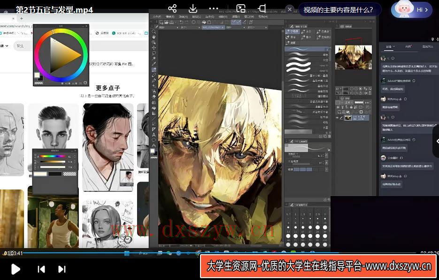Viewport: 439px width, 280px height.
Task: Open the 文件(F) File menu
Action: point(157,16)
